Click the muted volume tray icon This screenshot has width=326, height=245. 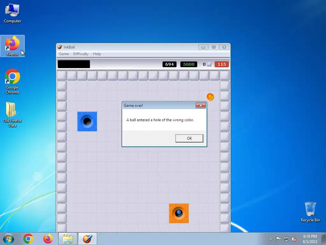click(294, 239)
